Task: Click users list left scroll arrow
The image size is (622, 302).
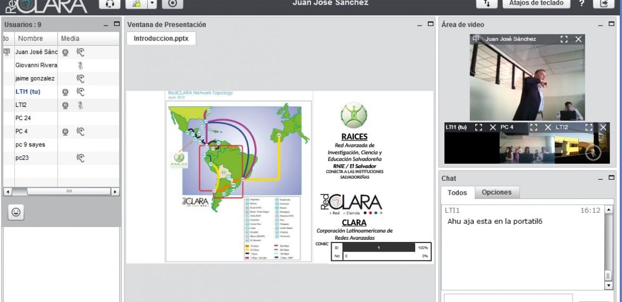Action: point(7,192)
